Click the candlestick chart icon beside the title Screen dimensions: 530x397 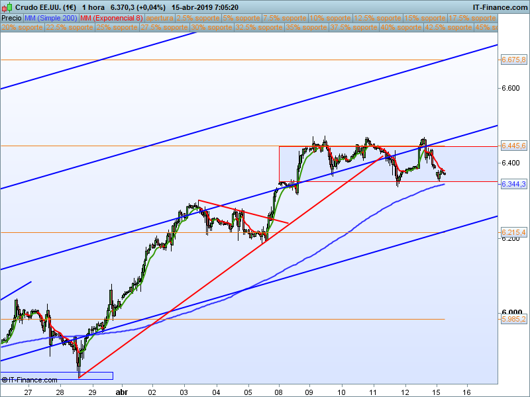(x=7, y=7)
